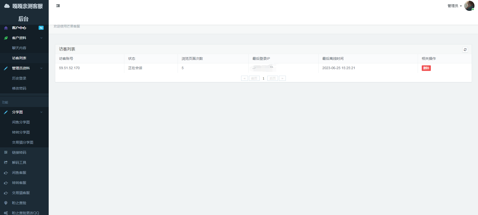Click the 后页 next page button
This screenshot has width=478, height=215.
[x=272, y=78]
